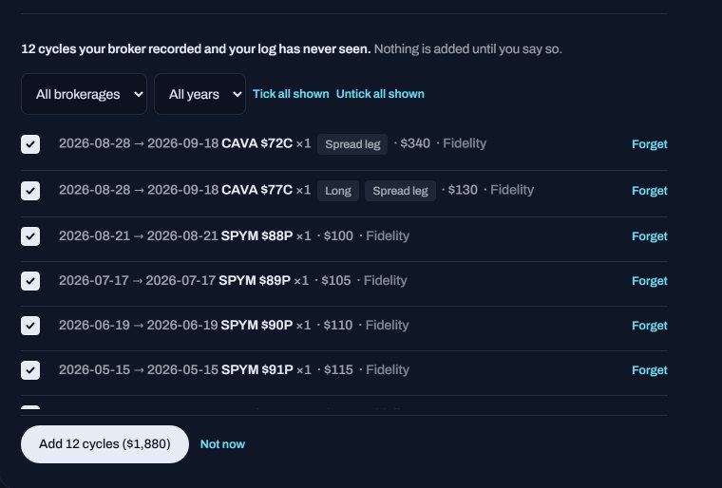722x488 pixels.
Task: Toggle the SPYM $88P cycle checkbox
Action: pyautogui.click(x=30, y=236)
